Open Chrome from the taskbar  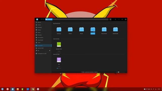(33, 89)
